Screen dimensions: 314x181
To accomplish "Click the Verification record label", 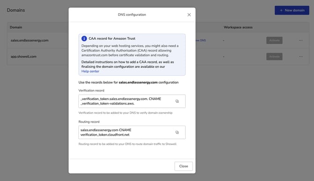I will 91,90.
